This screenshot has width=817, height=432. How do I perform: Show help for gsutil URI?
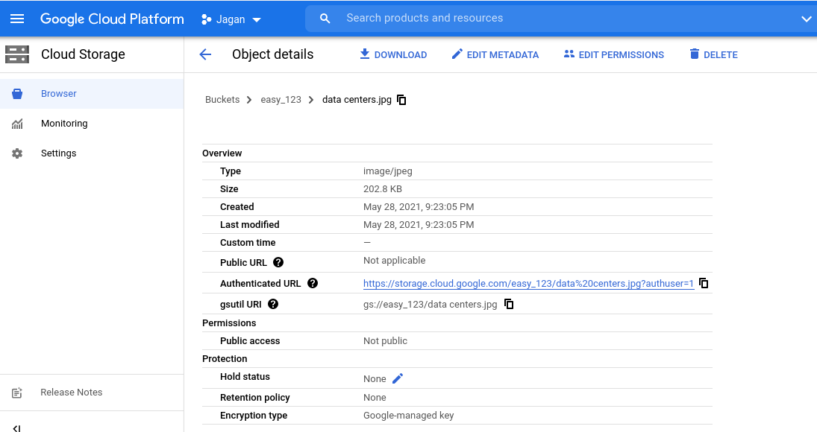[273, 304]
